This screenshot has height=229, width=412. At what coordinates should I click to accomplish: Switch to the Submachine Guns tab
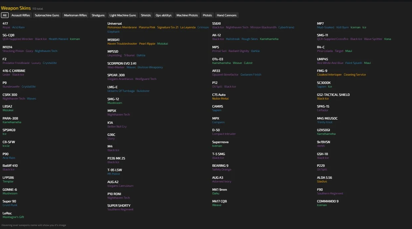click(x=47, y=15)
